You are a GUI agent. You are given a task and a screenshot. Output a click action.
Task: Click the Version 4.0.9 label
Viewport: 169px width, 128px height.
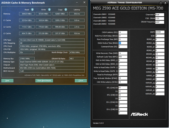pyautogui.click(x=98, y=123)
